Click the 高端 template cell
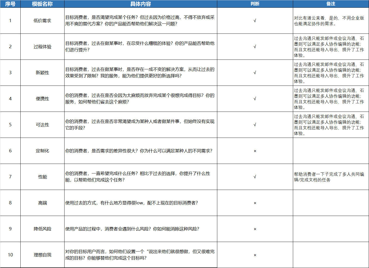 point(42,203)
